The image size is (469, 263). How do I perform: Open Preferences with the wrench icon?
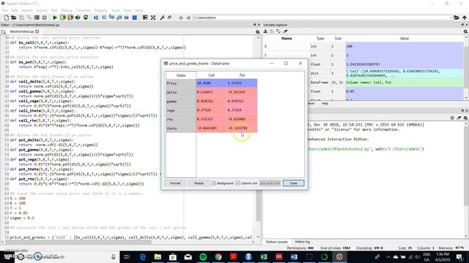point(162,18)
